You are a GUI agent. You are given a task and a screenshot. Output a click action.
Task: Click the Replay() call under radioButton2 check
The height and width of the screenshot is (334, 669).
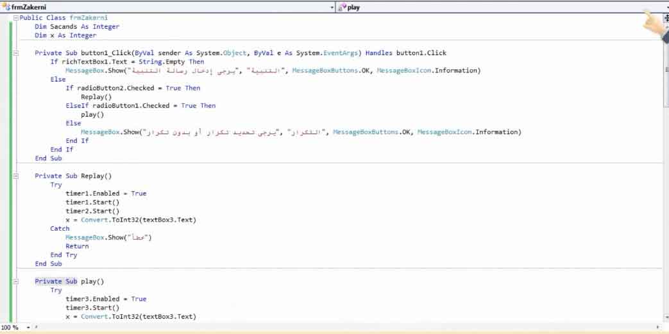point(96,97)
